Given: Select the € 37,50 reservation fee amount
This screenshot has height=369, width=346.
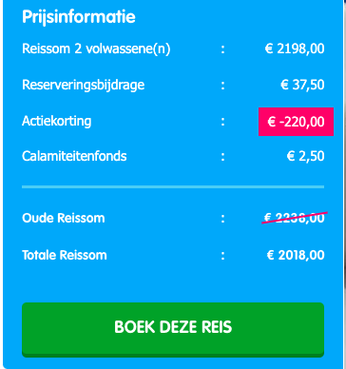Looking at the screenshot, I should tap(302, 86).
